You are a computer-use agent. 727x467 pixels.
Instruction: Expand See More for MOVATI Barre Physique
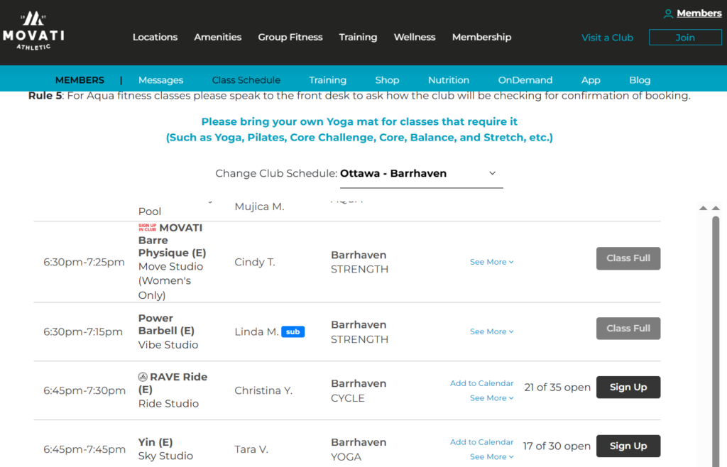491,262
